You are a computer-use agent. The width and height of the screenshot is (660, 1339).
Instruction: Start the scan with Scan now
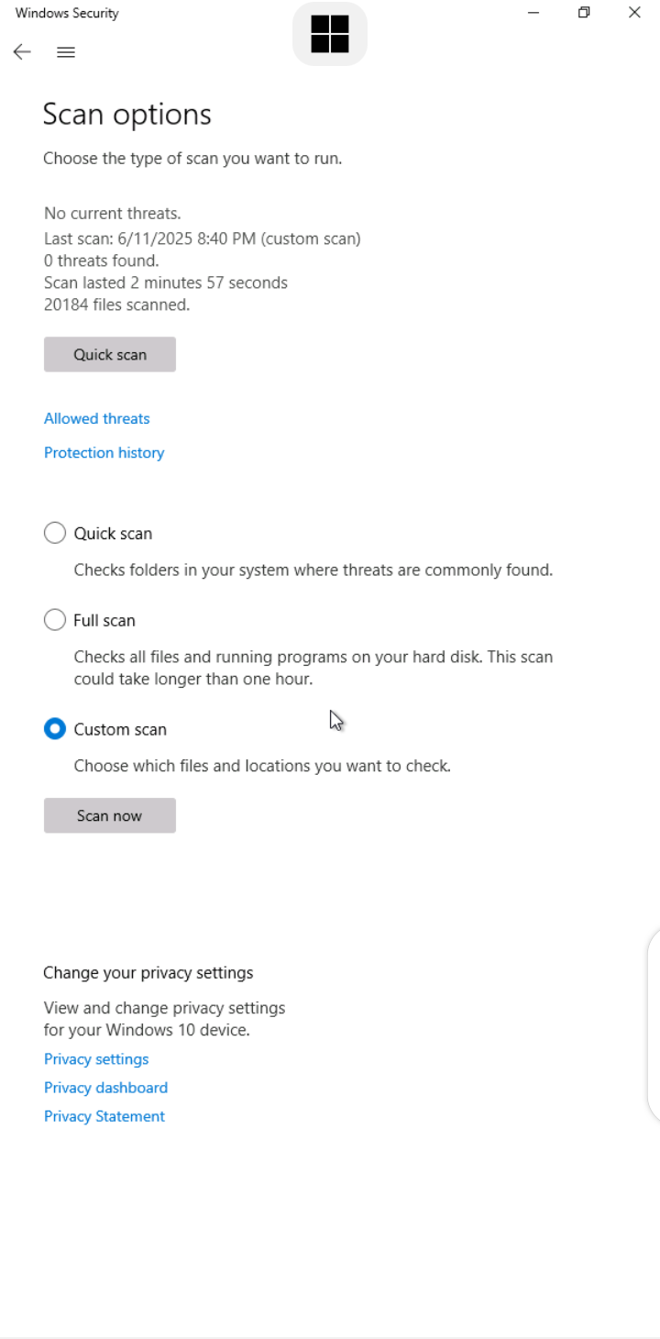pos(110,815)
